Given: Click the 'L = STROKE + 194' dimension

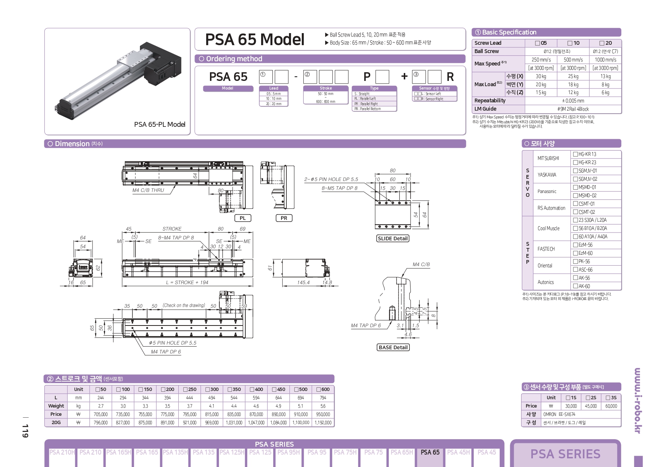Looking at the screenshot, I should (x=187, y=283).
